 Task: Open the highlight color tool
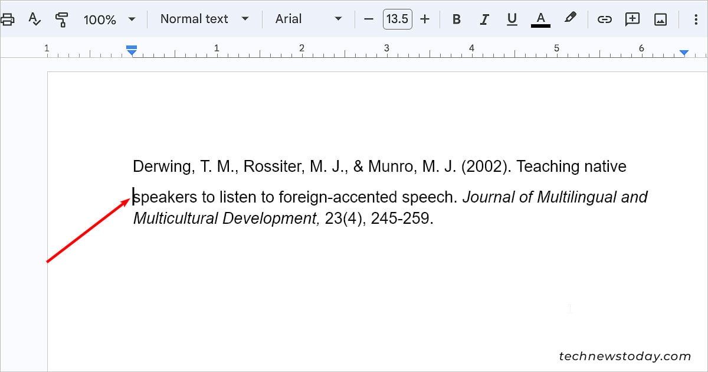click(x=569, y=19)
